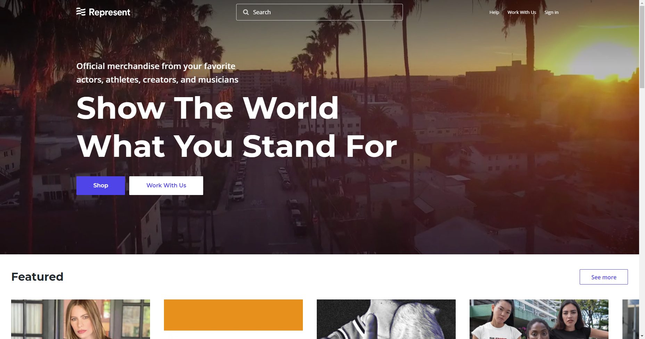Click the See more button

pyautogui.click(x=603, y=277)
